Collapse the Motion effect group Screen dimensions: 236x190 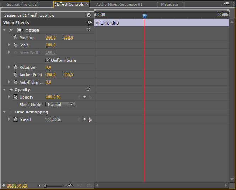(4, 30)
